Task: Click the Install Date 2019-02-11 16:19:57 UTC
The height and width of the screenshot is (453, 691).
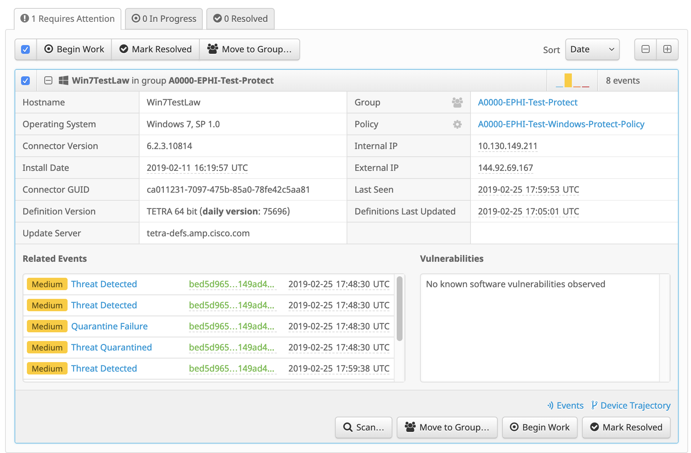Action: click(197, 168)
